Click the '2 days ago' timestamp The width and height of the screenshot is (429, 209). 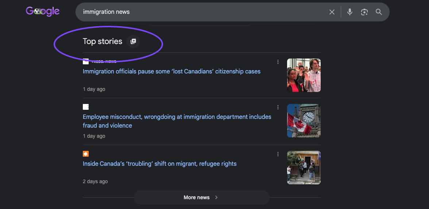[x=95, y=181]
